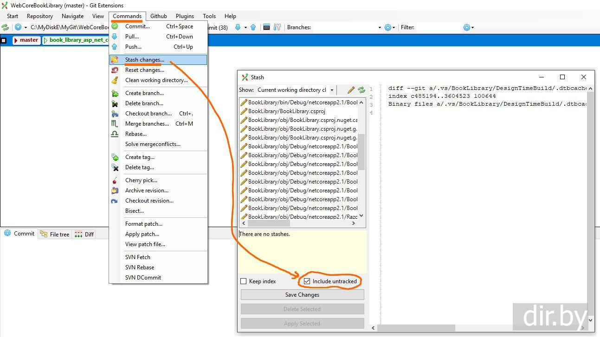Click the refresh icon in main toolbar

(5, 27)
